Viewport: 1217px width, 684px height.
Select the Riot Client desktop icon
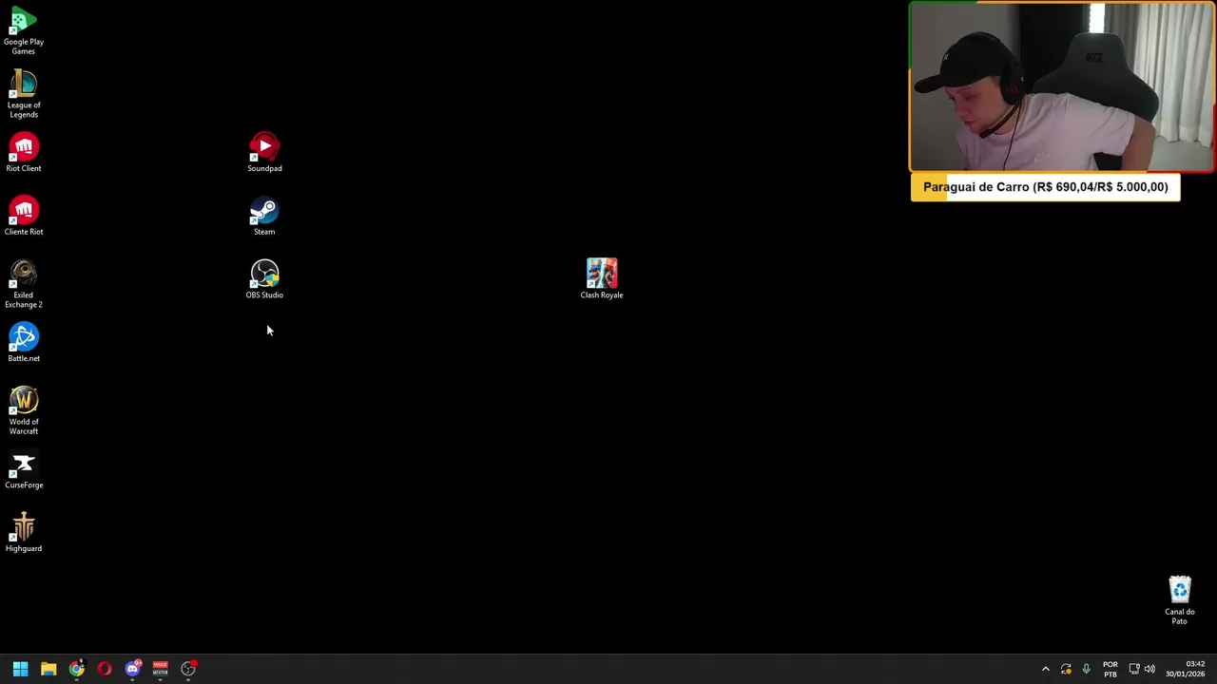click(x=24, y=153)
